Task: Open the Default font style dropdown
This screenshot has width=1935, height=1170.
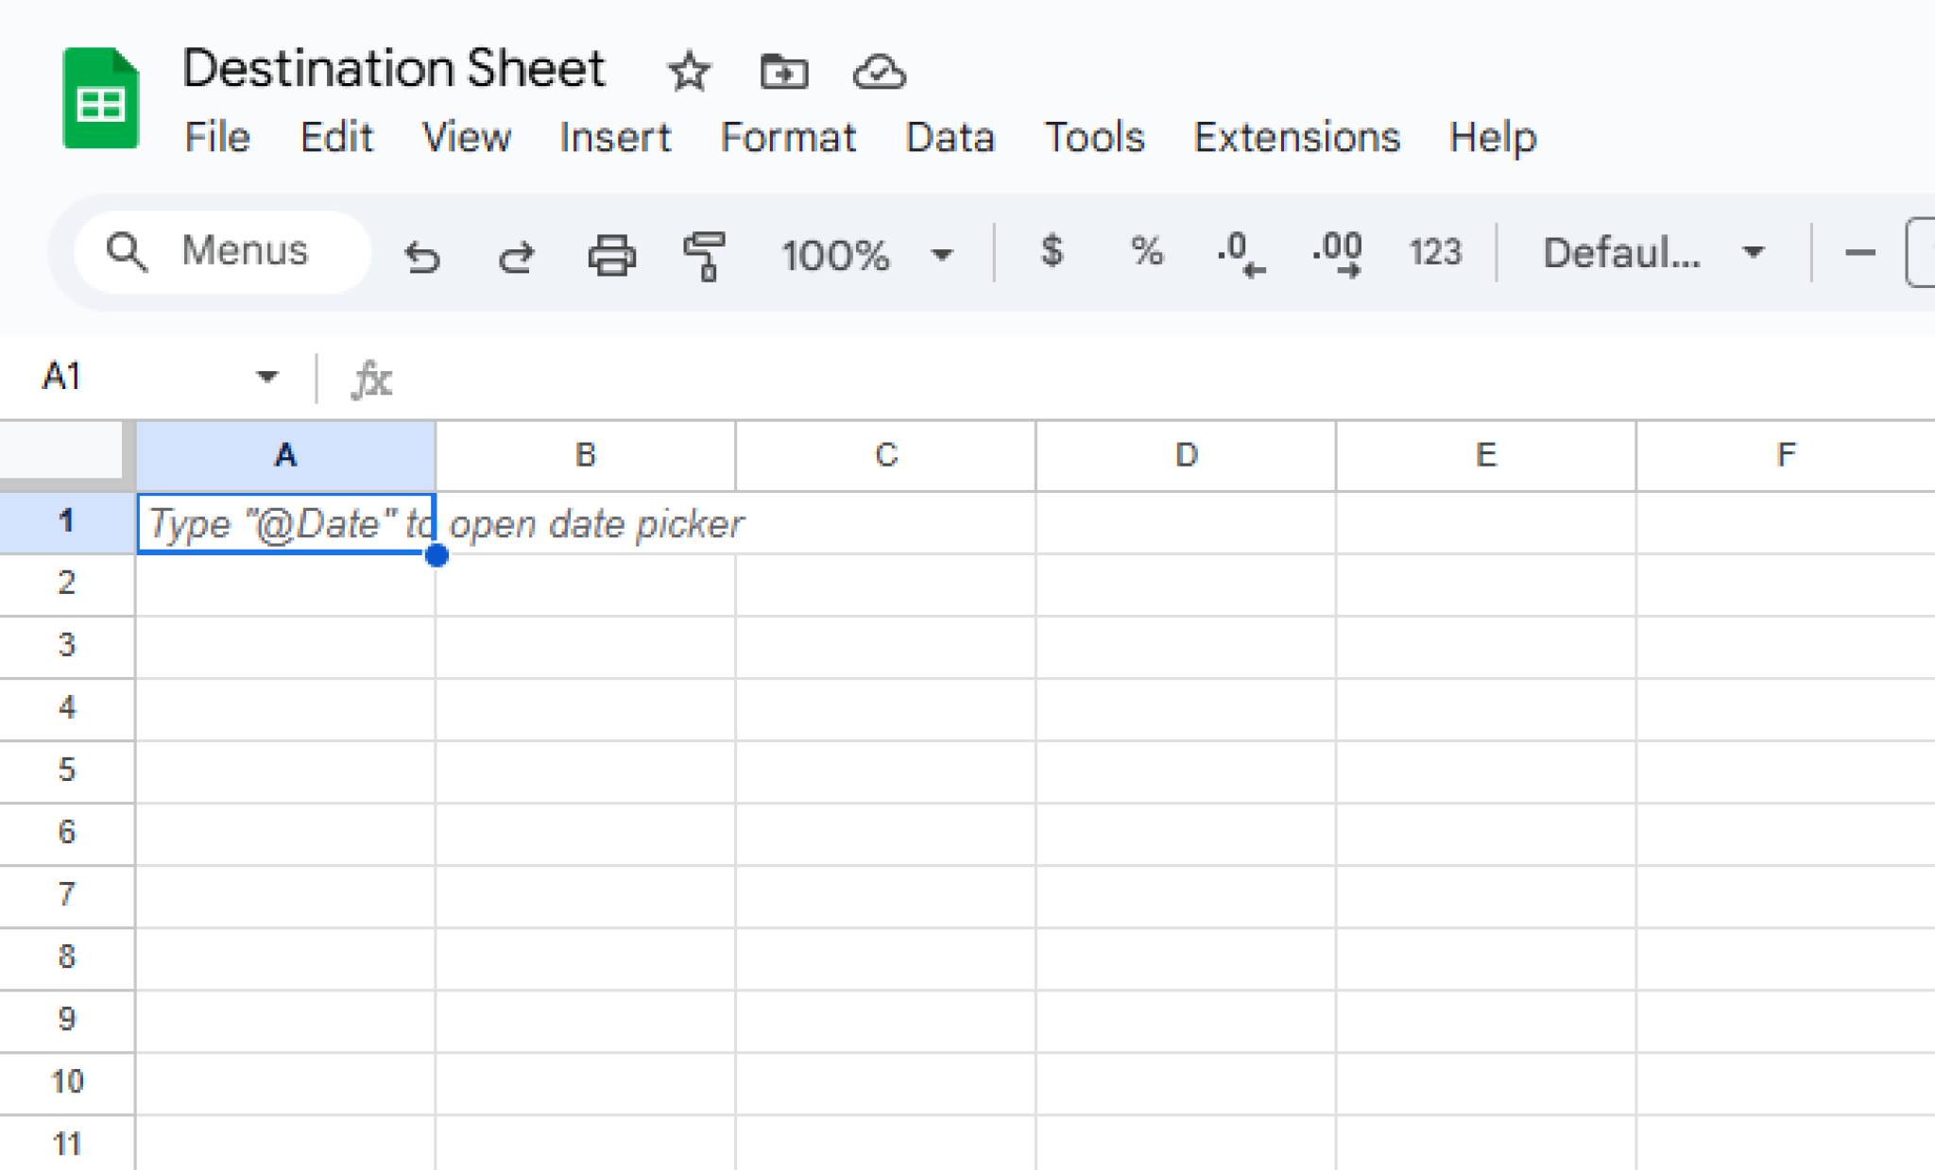Action: click(1653, 252)
